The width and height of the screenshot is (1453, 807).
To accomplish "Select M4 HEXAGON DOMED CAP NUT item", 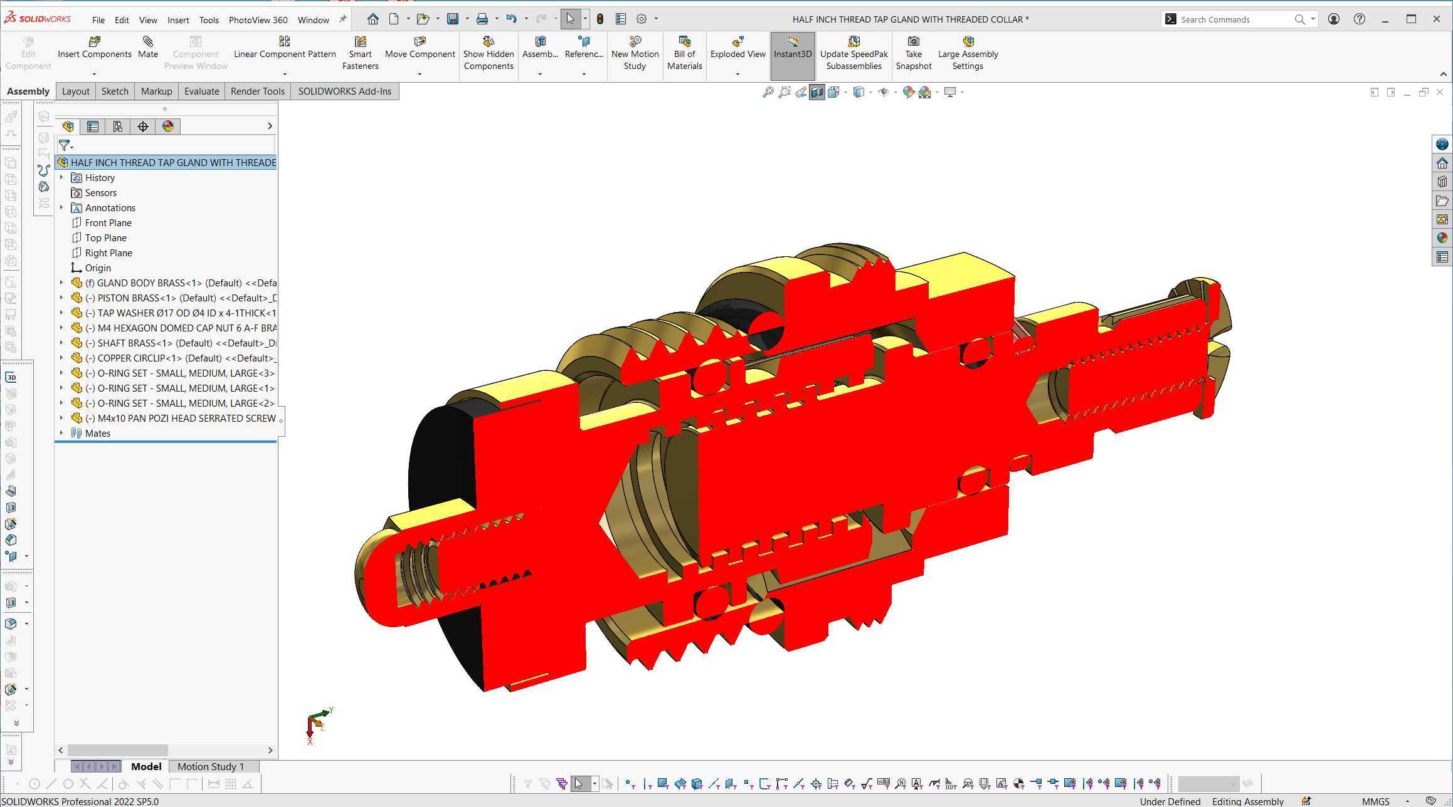I will coord(173,328).
